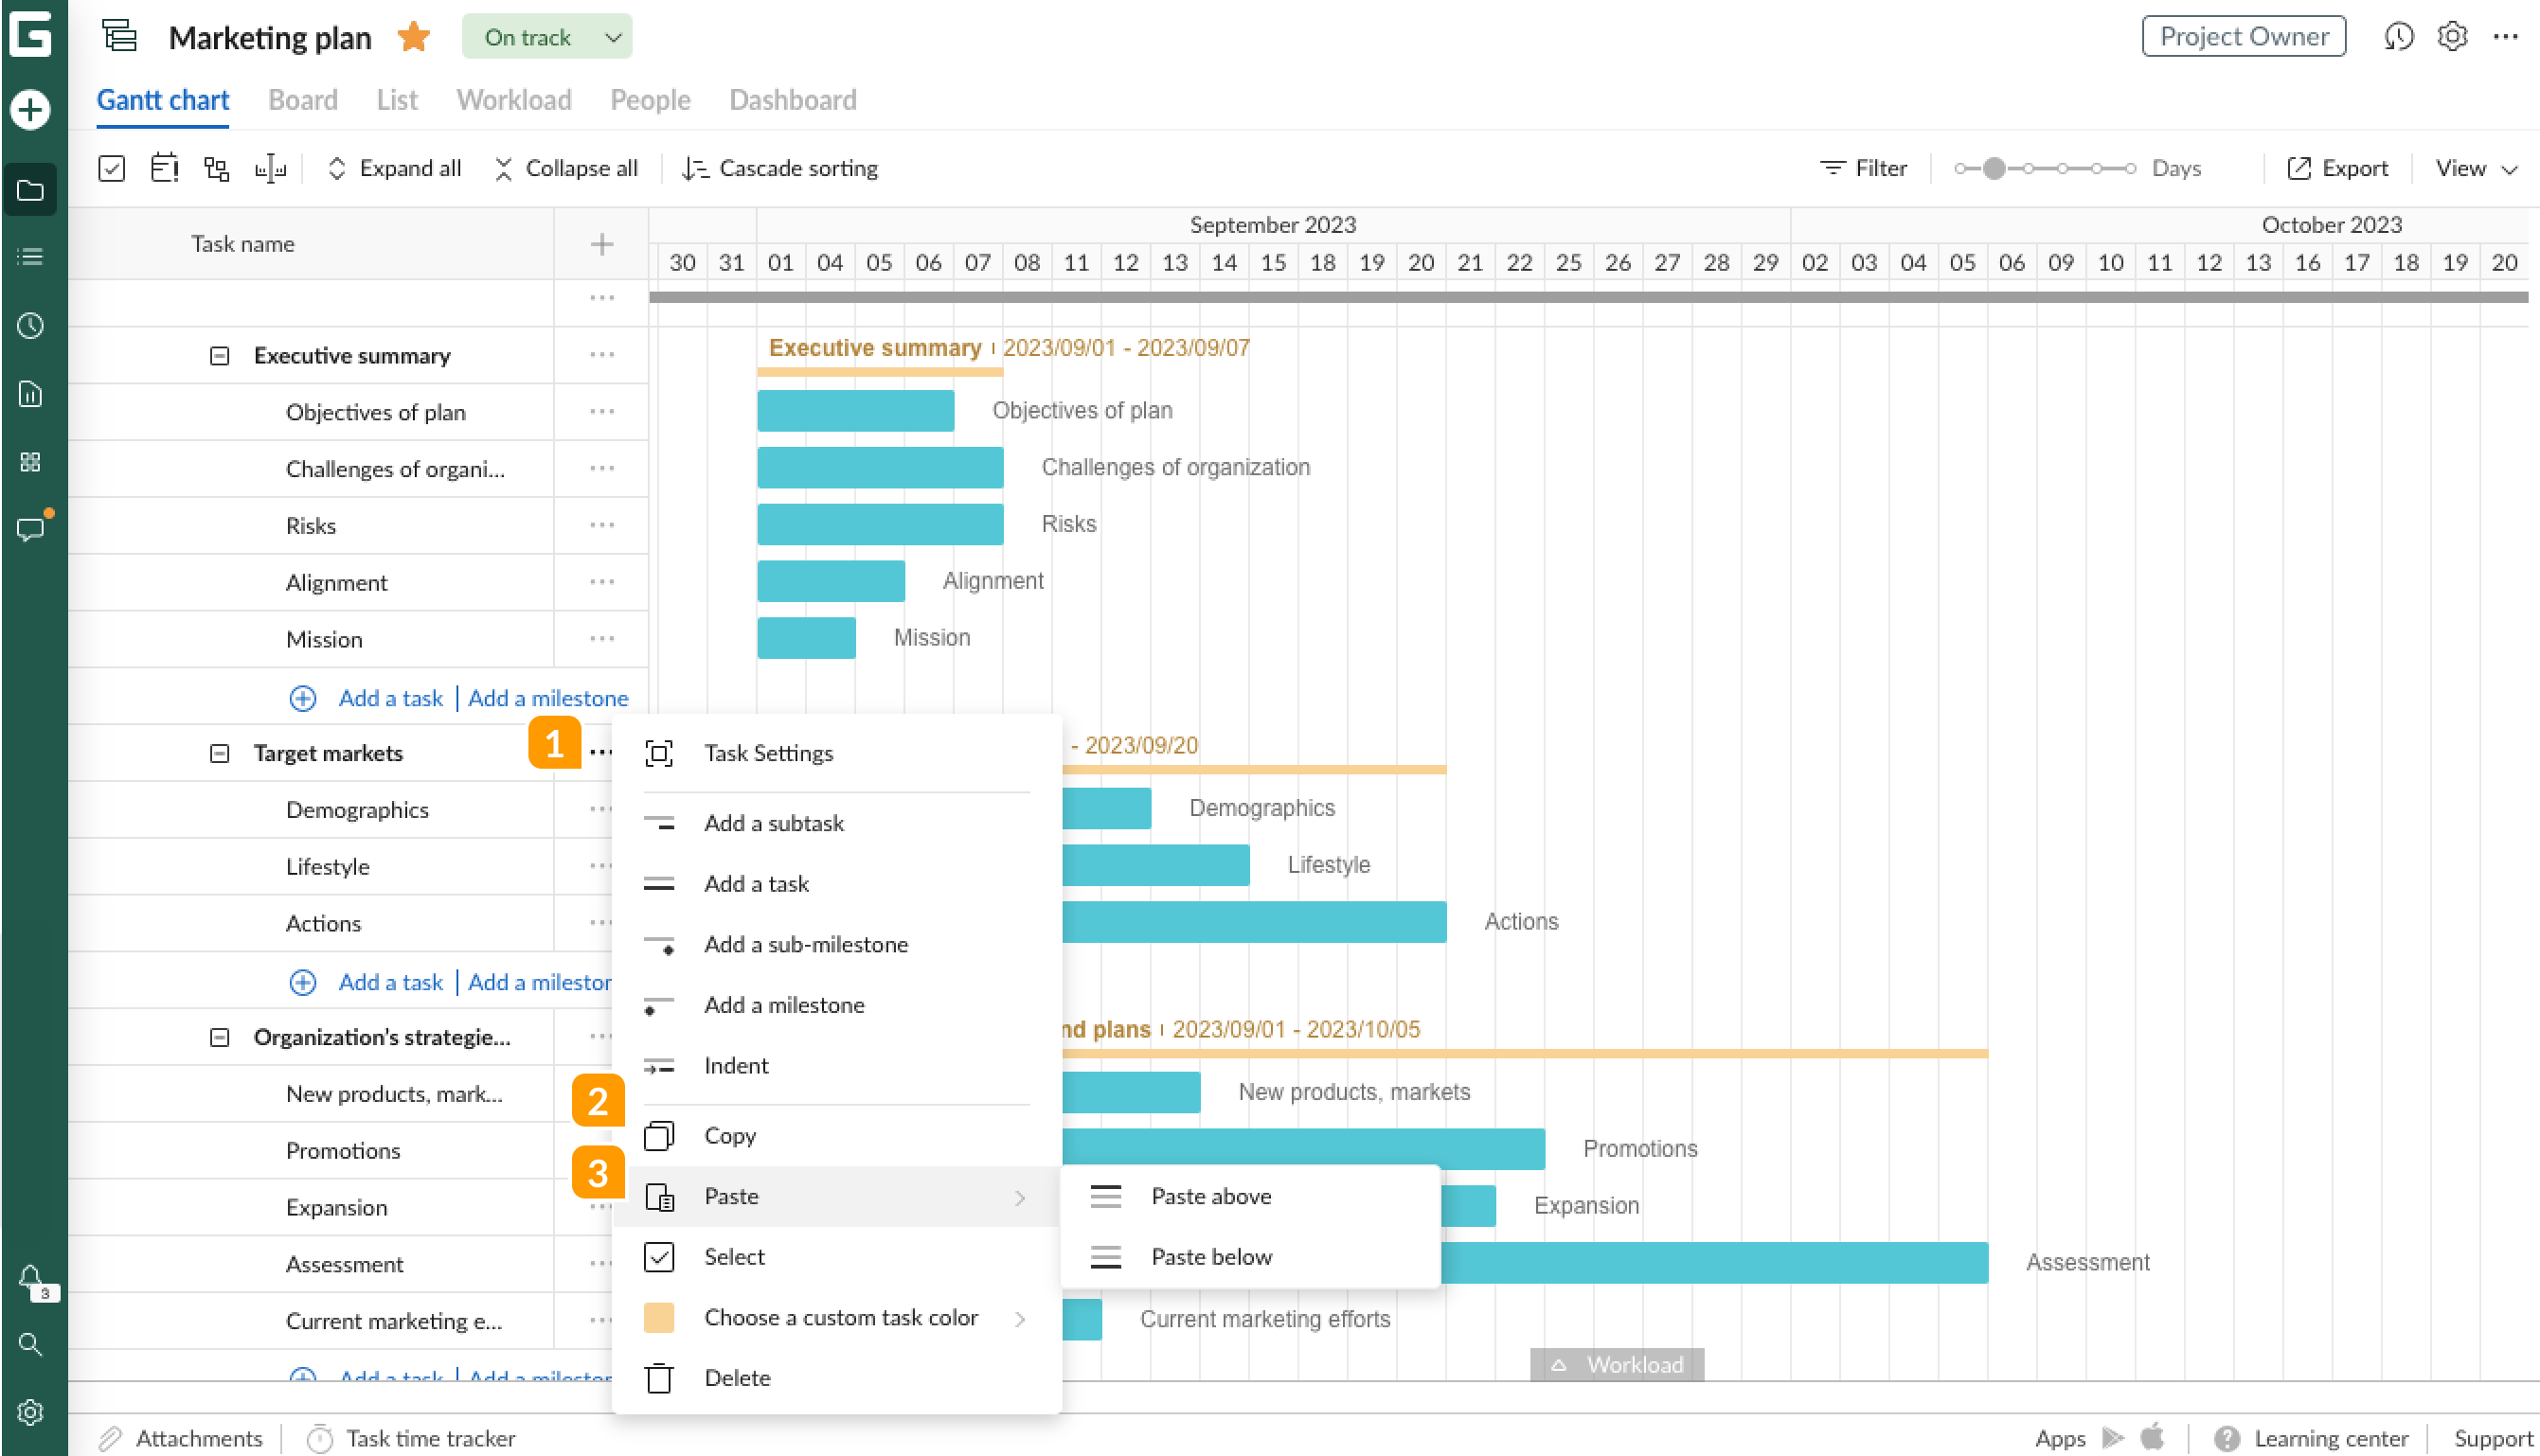Click the Export button
Screen dimensions: 2540x1456
(x=2337, y=168)
